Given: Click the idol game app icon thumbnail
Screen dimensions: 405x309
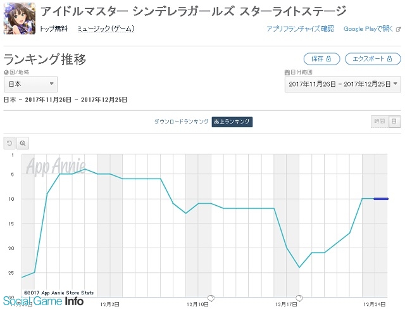Looking at the screenshot, I should click(x=20, y=18).
